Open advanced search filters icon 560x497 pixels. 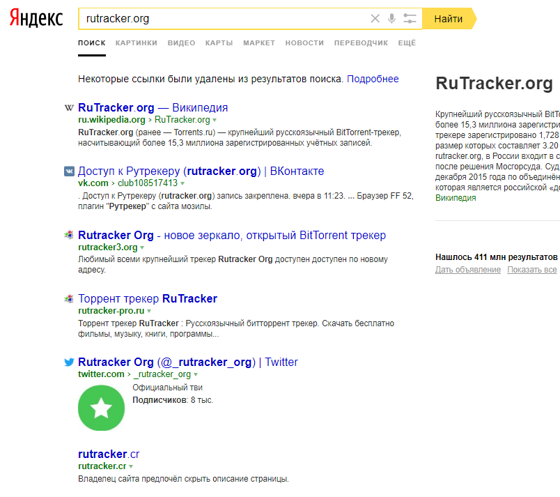pyautogui.click(x=410, y=19)
